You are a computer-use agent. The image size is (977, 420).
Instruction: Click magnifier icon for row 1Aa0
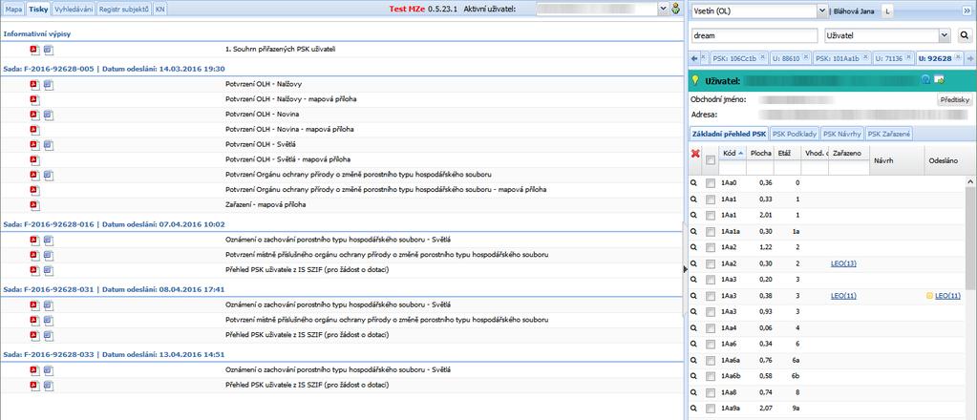tap(692, 183)
